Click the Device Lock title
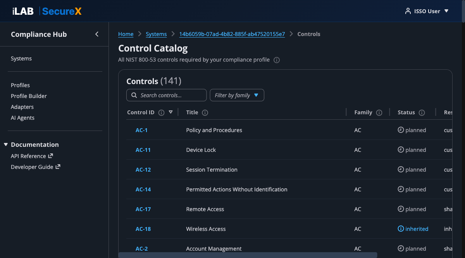The width and height of the screenshot is (465, 258). coord(201,150)
